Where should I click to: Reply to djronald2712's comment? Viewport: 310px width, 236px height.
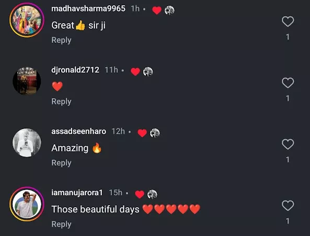61,101
